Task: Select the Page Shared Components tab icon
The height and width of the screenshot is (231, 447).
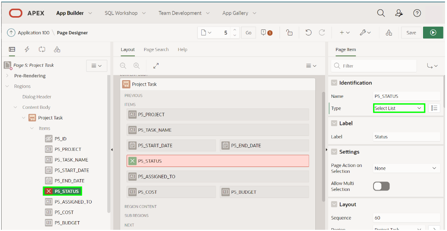Action: click(x=57, y=49)
